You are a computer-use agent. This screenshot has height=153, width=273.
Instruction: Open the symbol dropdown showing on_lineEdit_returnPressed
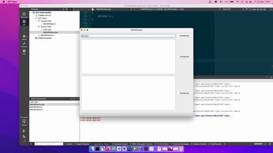179,9
